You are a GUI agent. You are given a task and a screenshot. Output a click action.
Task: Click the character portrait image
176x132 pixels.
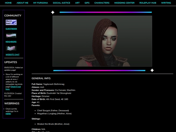tap(102, 41)
